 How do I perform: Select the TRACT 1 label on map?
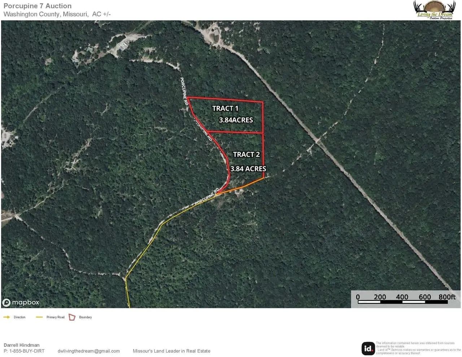[225, 108]
